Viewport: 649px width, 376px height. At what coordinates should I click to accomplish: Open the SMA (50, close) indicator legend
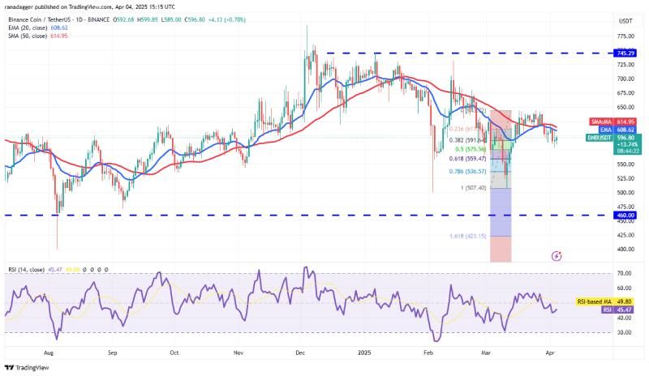38,36
